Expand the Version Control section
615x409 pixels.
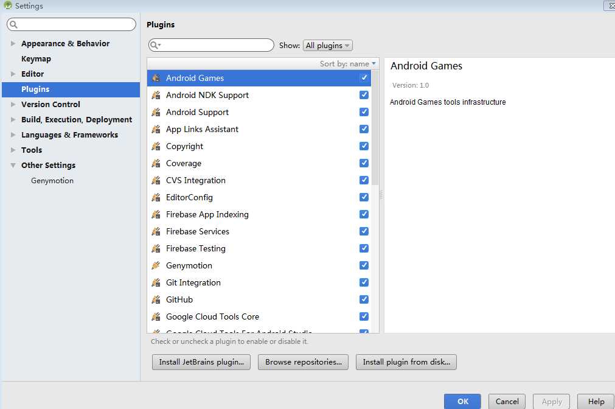(x=13, y=105)
